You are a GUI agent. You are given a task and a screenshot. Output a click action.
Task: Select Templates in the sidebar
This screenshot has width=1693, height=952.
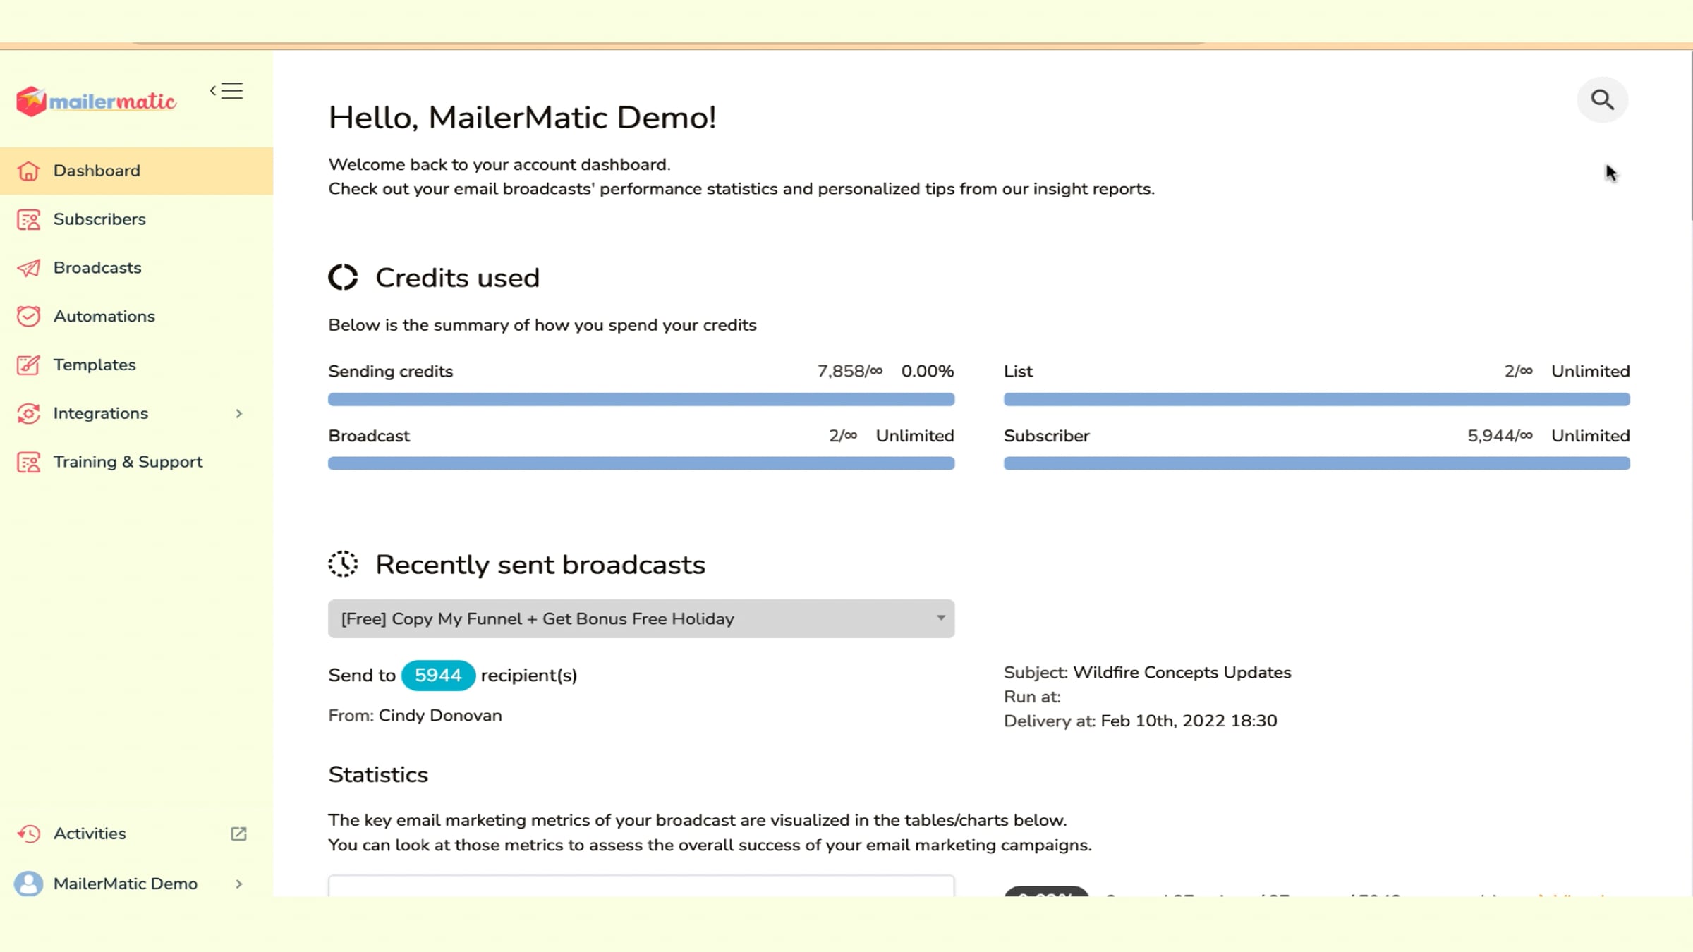95,365
